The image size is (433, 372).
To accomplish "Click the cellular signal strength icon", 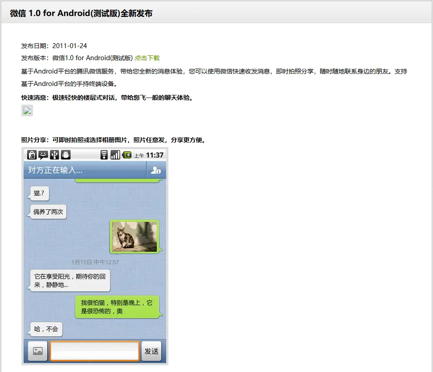I will point(114,155).
